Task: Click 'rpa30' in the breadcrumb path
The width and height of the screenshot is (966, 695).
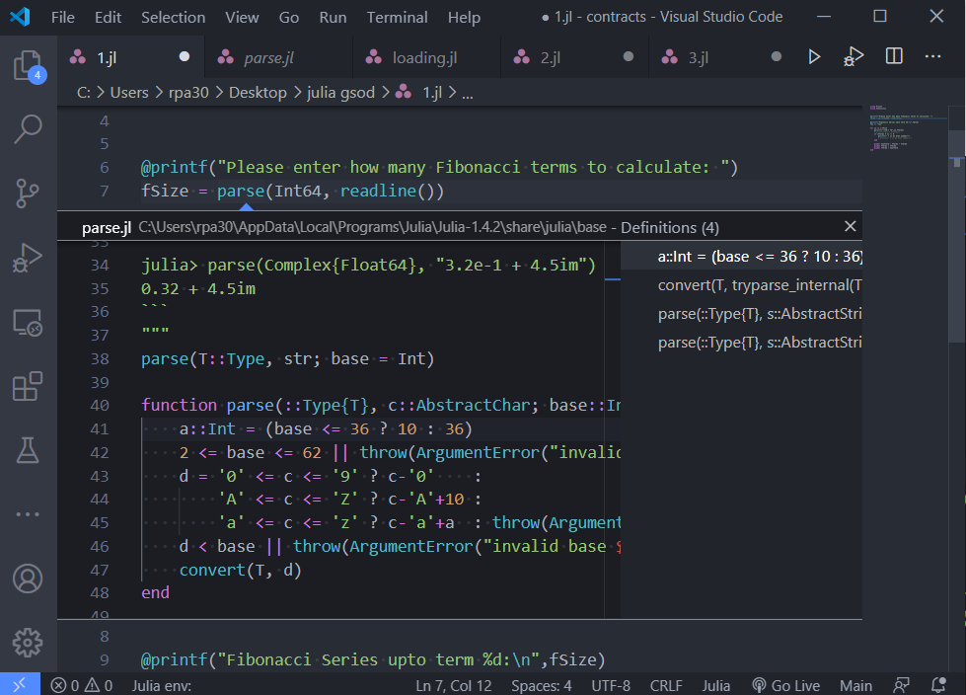Action: (188, 93)
